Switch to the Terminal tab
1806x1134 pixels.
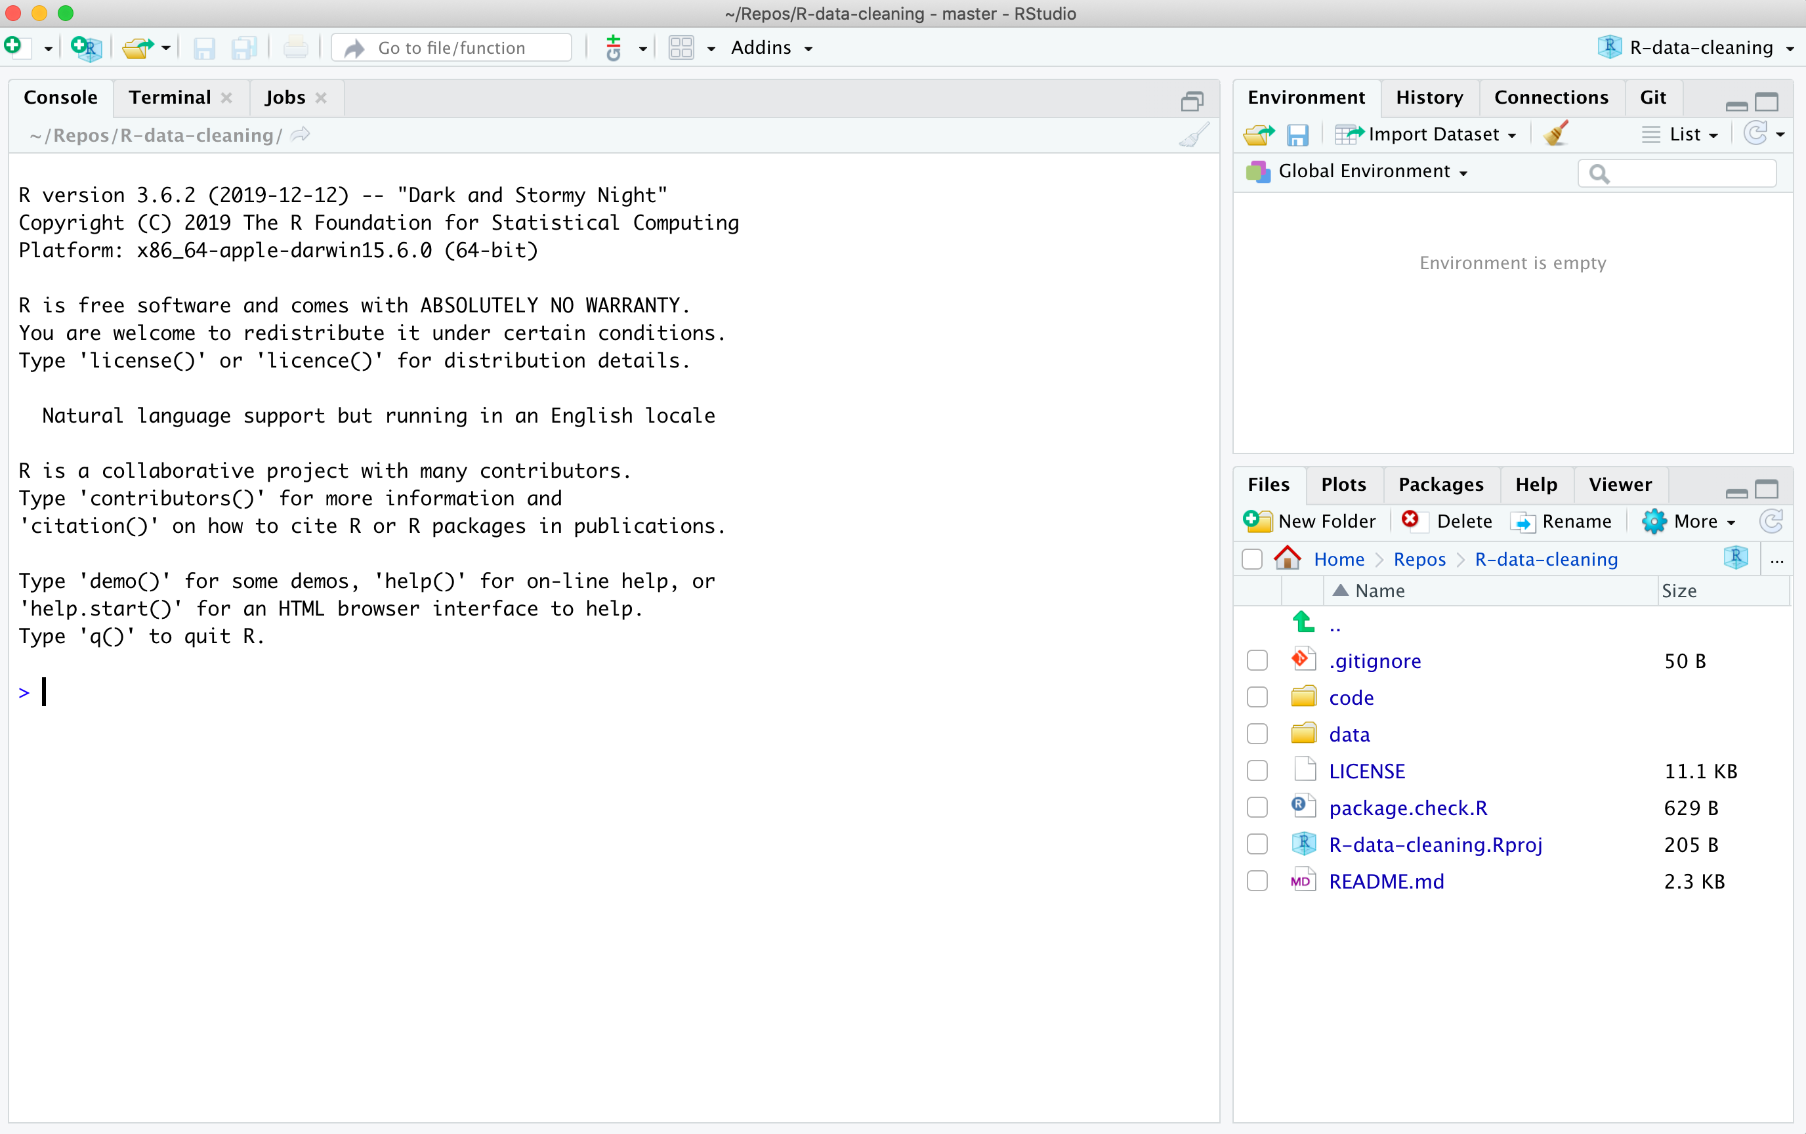[x=169, y=98]
